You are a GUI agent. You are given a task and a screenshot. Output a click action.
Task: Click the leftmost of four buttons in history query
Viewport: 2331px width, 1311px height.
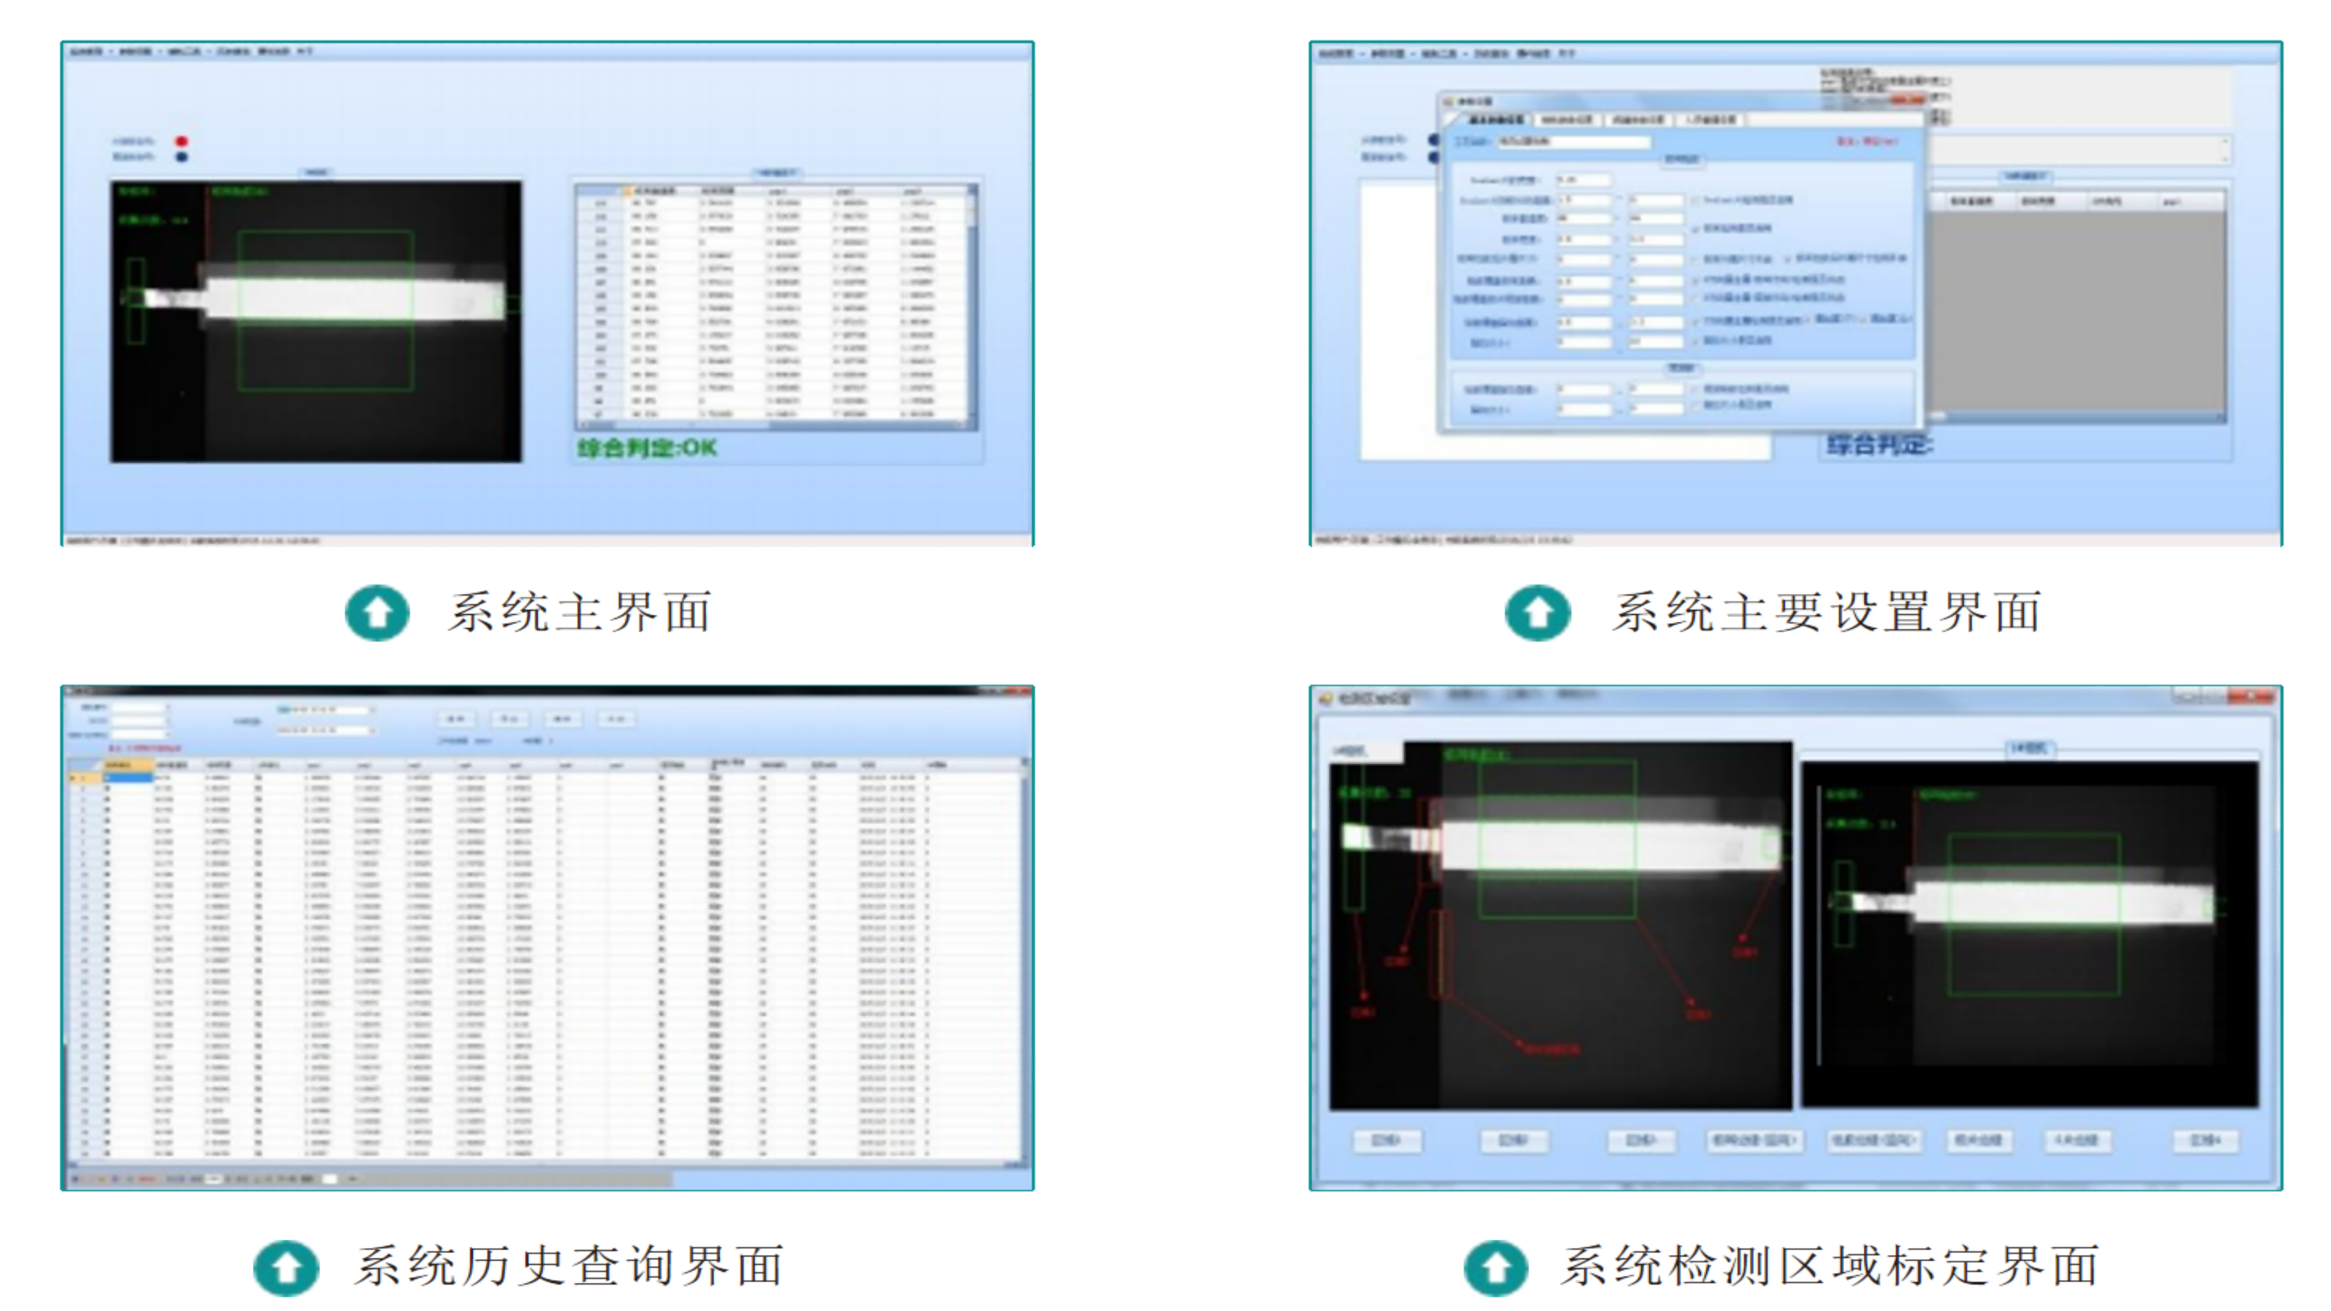click(x=456, y=719)
